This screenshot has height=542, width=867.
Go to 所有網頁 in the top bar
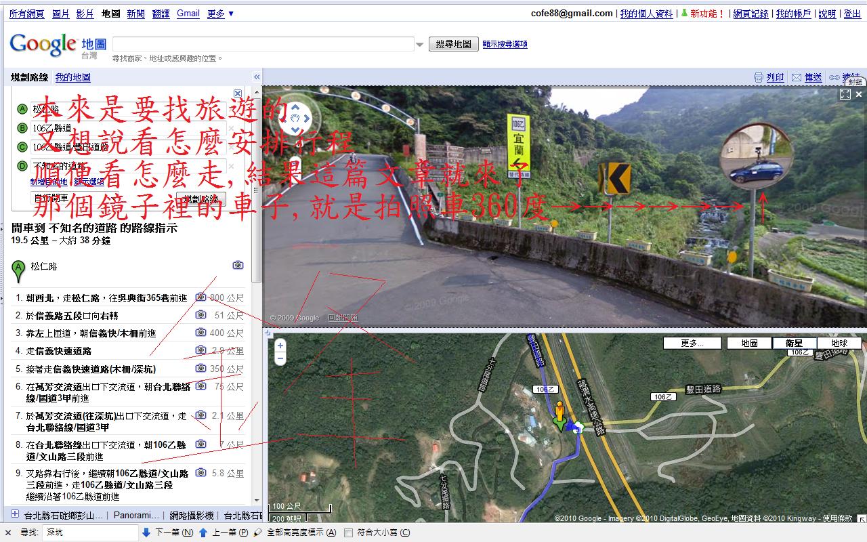(x=27, y=14)
